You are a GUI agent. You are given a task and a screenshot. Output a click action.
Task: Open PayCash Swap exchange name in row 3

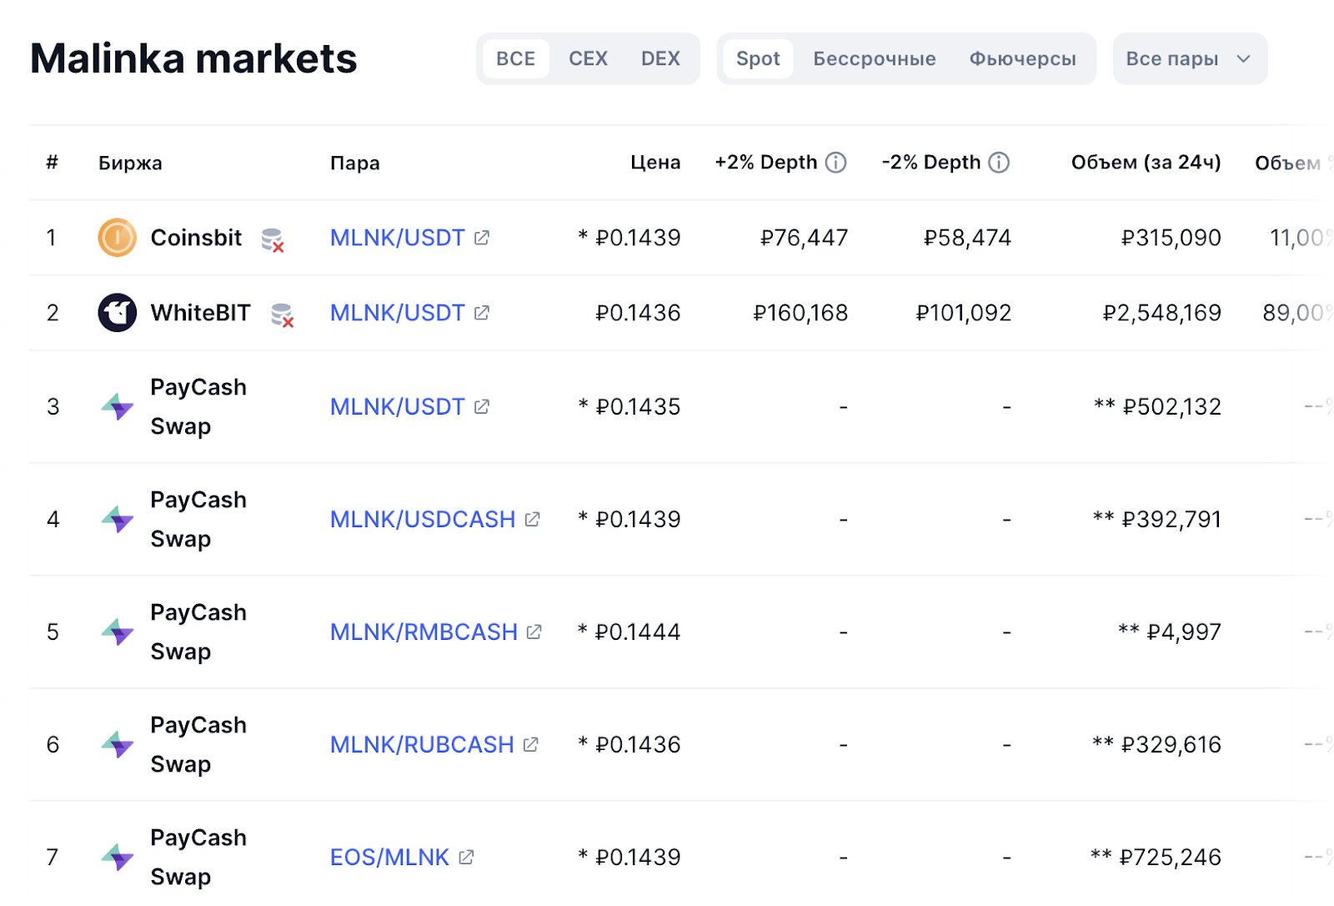198,406
